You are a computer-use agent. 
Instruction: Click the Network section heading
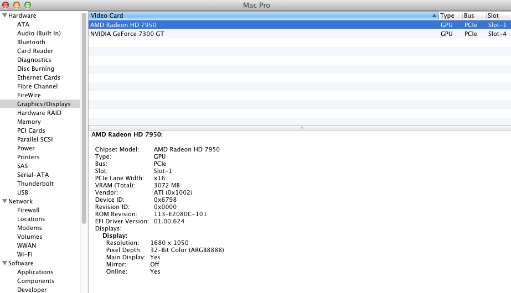coord(20,201)
